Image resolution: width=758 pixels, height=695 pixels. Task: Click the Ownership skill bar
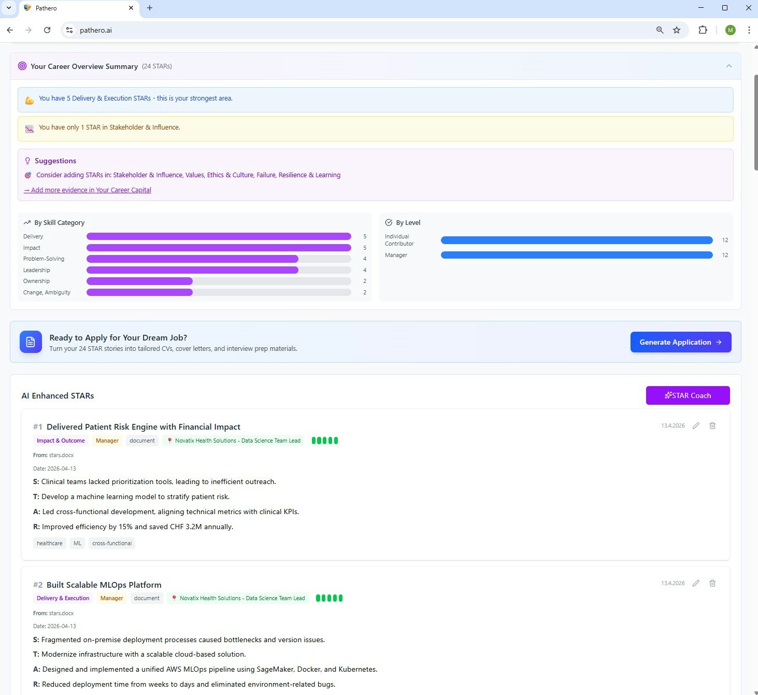pyautogui.click(x=219, y=281)
